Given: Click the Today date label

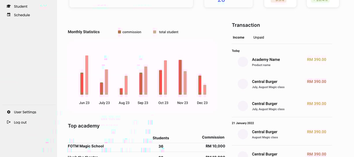Looking at the screenshot, I should tap(236, 51).
